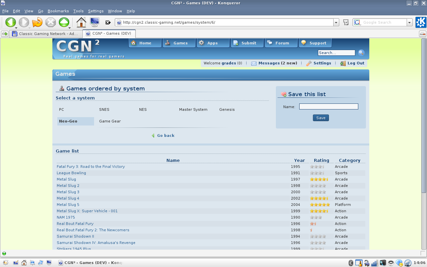This screenshot has width=427, height=267.
Task: Open League Bowling game link
Action: pos(71,173)
